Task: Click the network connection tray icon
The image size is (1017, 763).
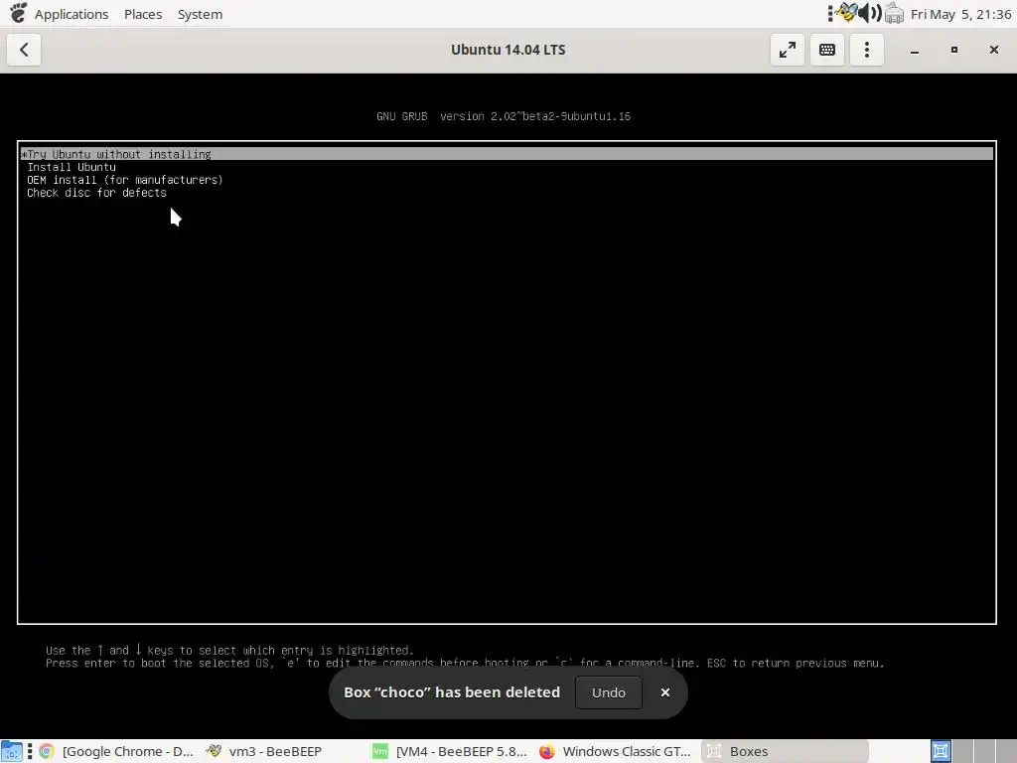Action: coord(894,13)
